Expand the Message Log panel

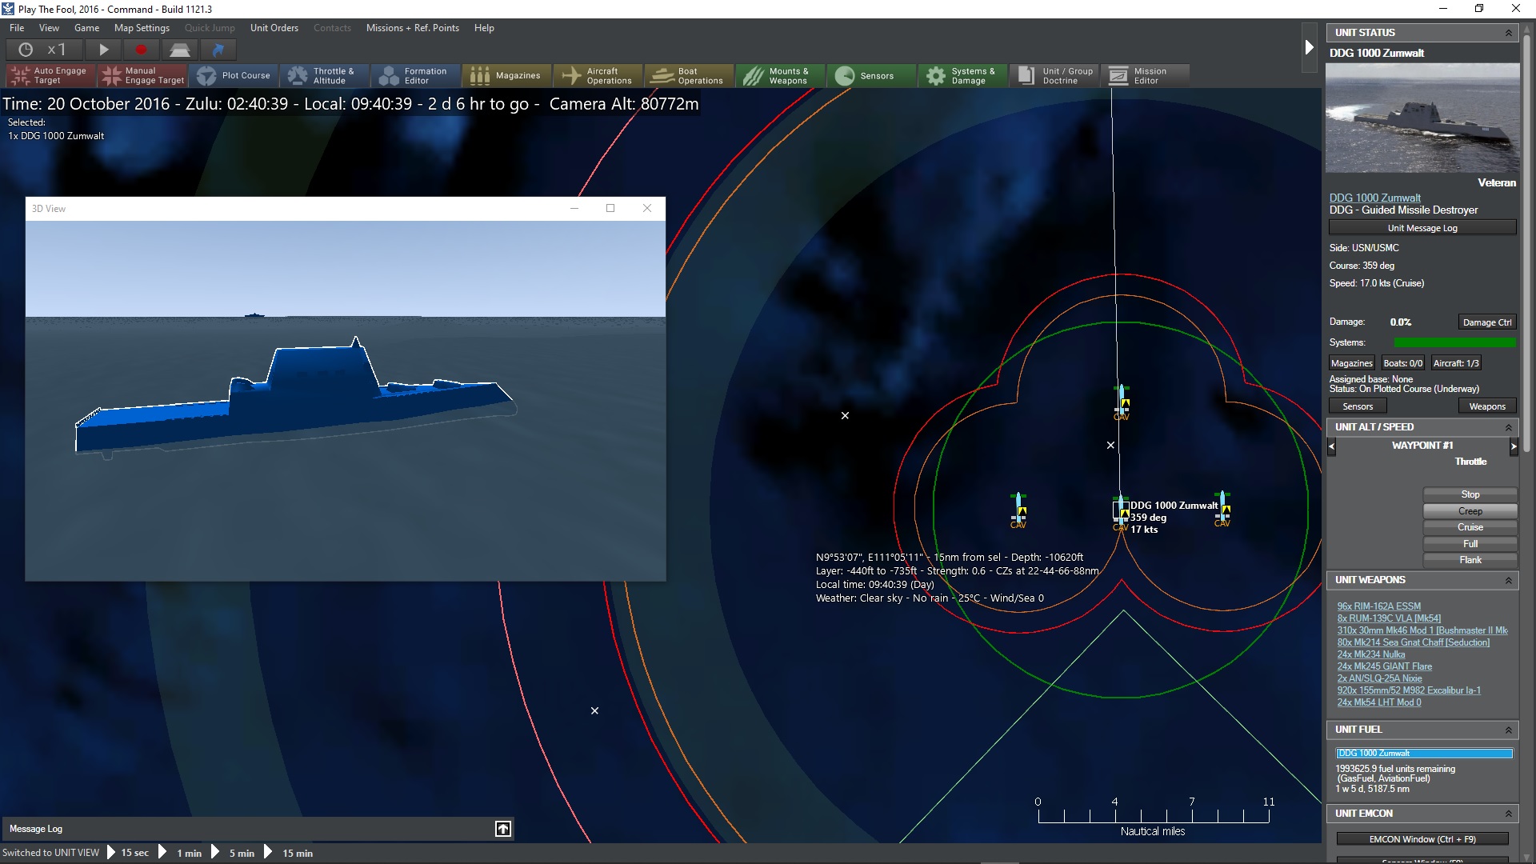pos(503,829)
